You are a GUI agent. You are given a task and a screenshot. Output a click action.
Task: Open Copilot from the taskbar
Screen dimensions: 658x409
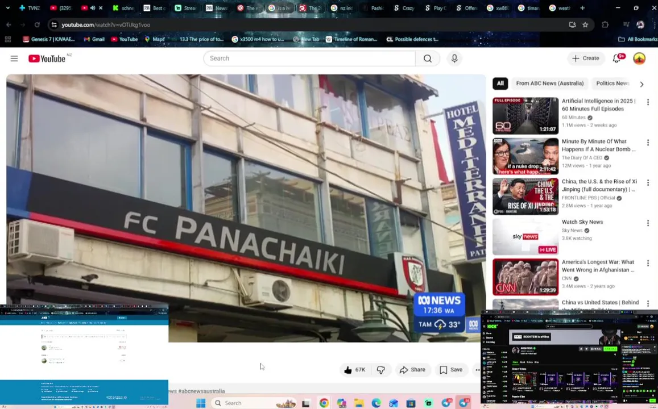(341, 403)
